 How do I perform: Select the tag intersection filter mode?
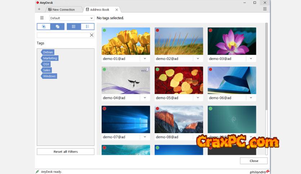point(44,27)
